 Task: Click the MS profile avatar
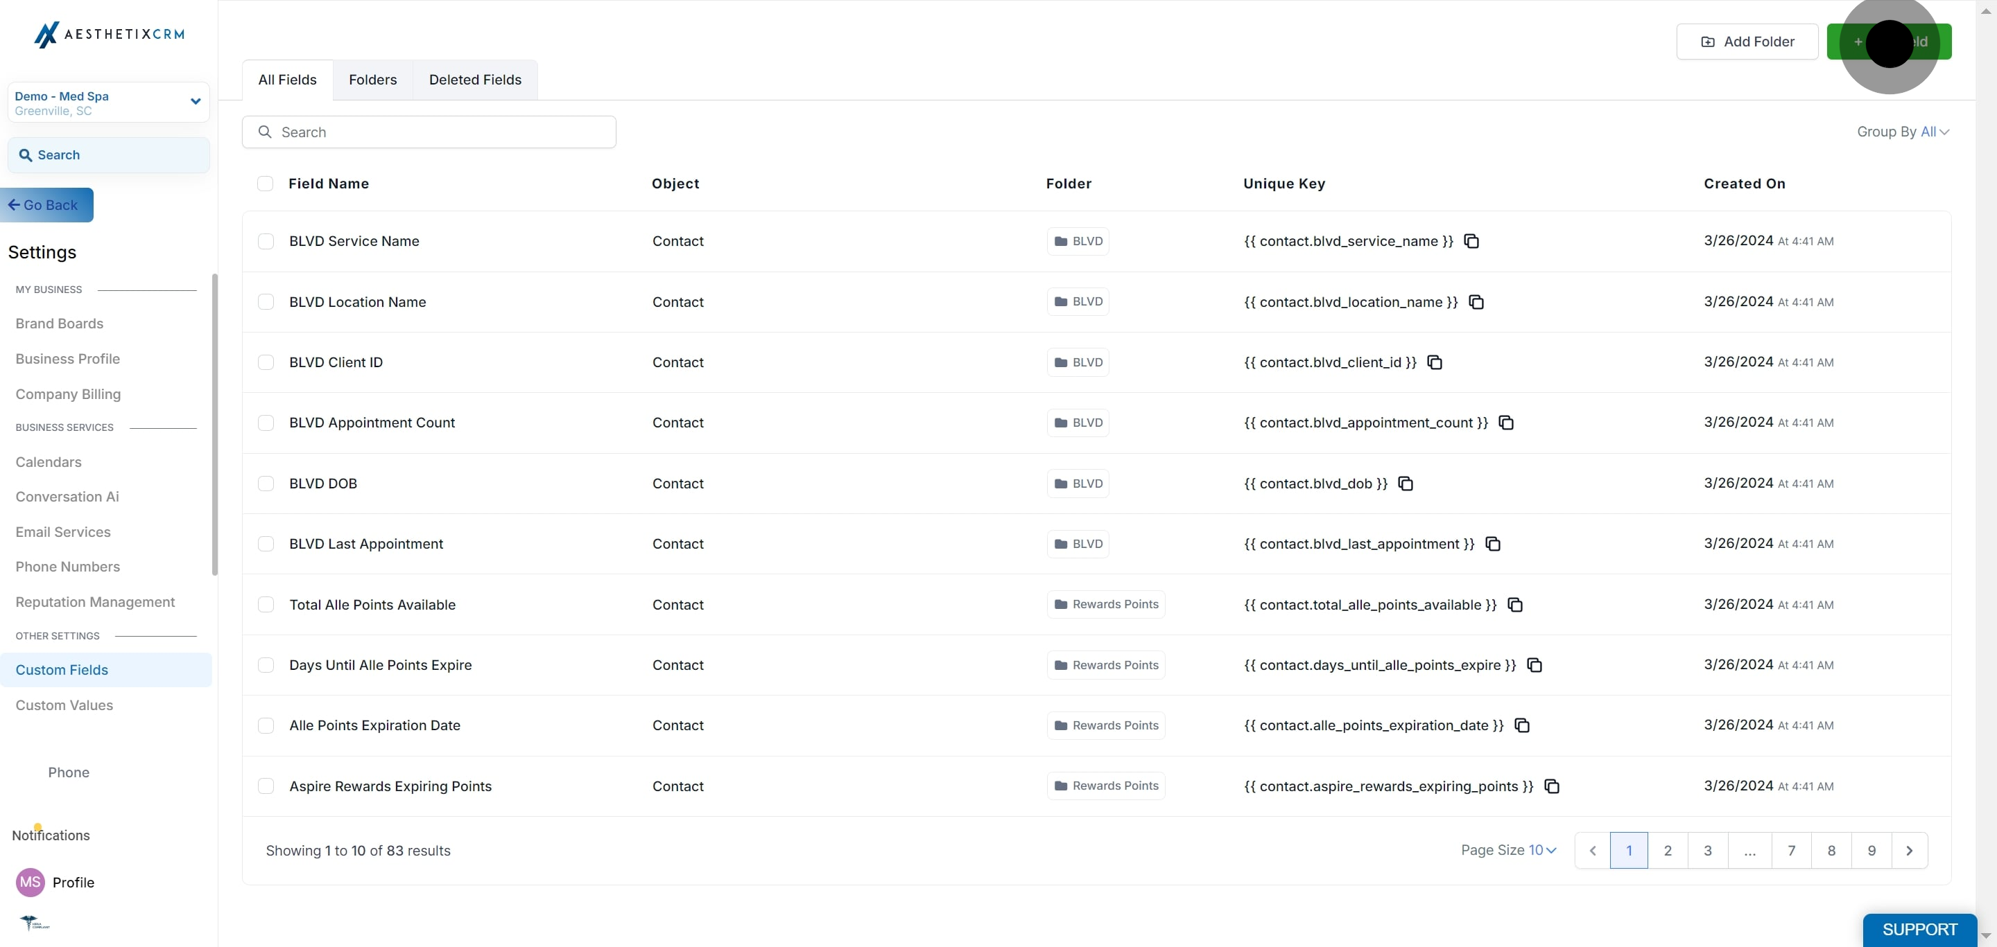(31, 882)
